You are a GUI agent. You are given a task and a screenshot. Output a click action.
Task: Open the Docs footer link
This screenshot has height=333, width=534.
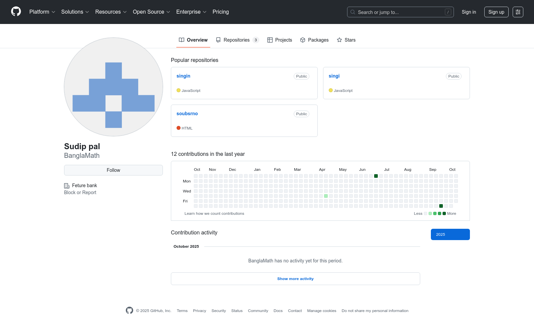tap(278, 311)
